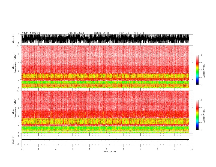Image resolution: width=216 pixels, height=167 pixels.
Task: Click the ch.2 colorbar 'log(PSD)(V²/Hz)' label
Action: coord(204,116)
